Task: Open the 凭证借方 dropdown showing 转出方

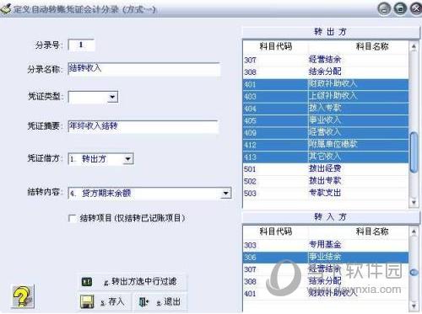Action: (127, 159)
